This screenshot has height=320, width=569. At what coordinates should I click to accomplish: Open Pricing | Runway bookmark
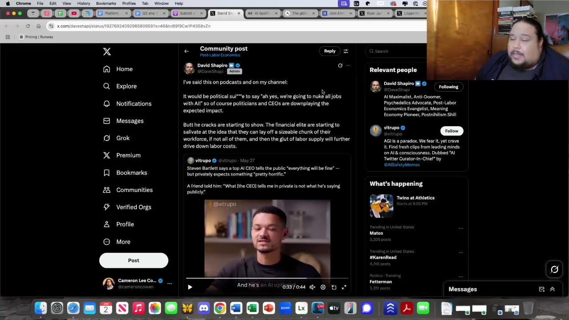point(36,37)
